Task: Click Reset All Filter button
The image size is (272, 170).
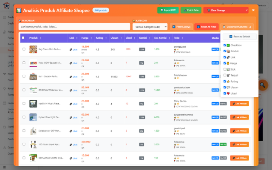Action: coord(207,27)
